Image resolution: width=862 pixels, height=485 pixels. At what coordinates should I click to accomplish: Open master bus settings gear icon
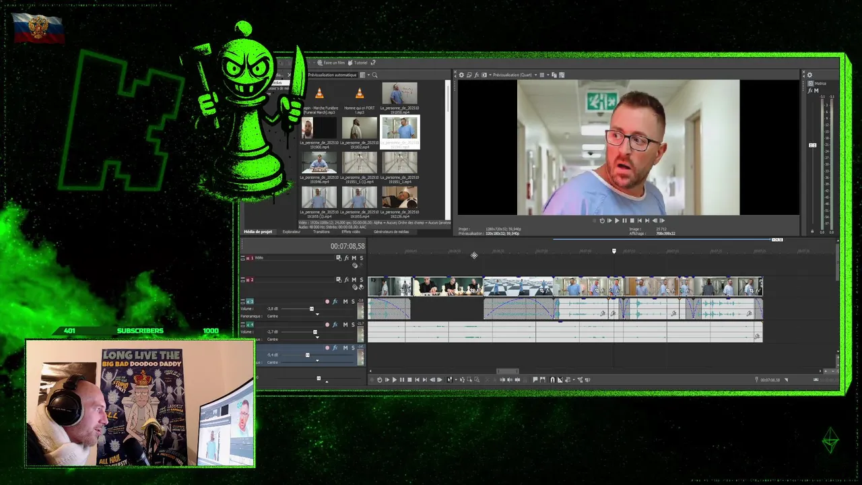[809, 75]
